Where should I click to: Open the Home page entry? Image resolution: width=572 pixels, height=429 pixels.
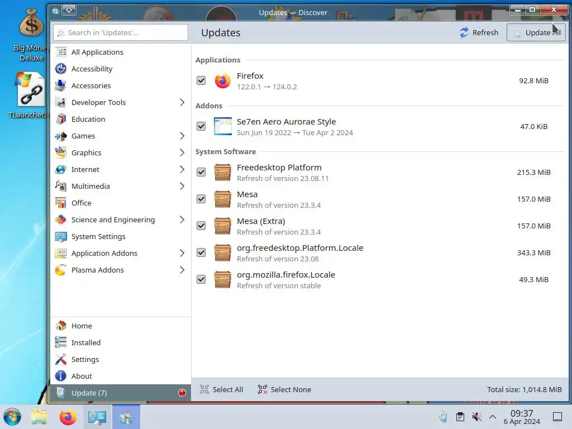[121, 326]
